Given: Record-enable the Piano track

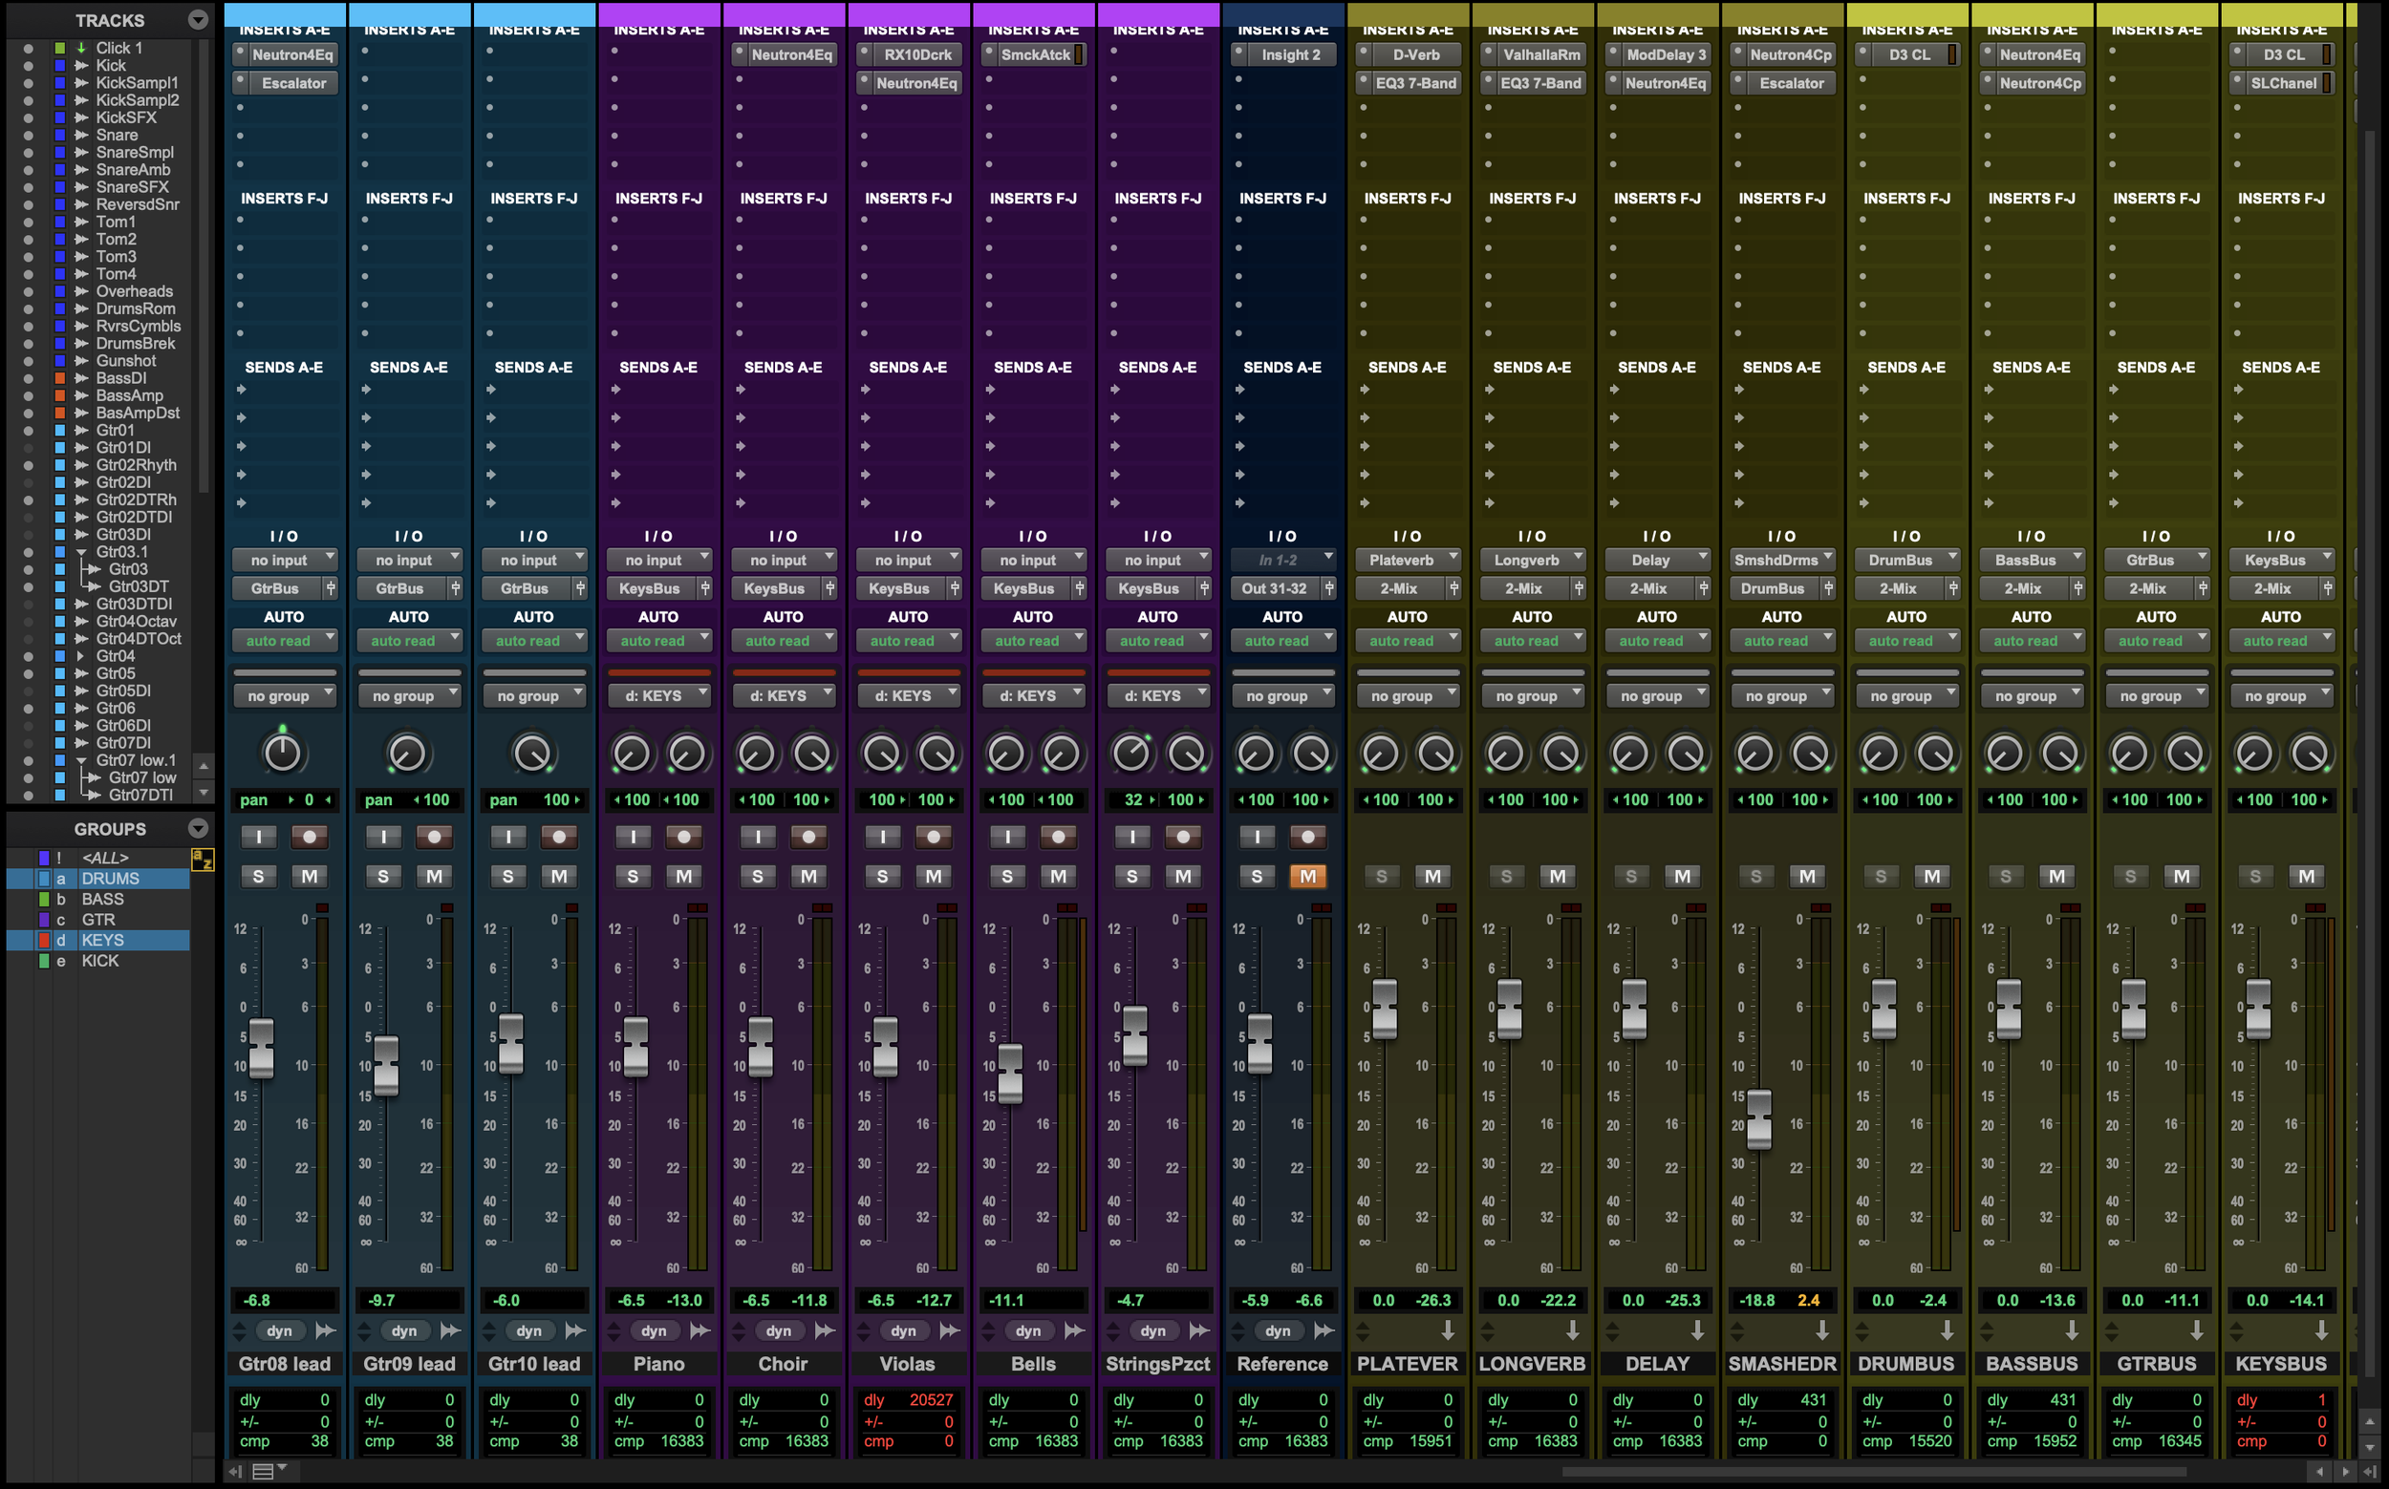Looking at the screenshot, I should 684,837.
